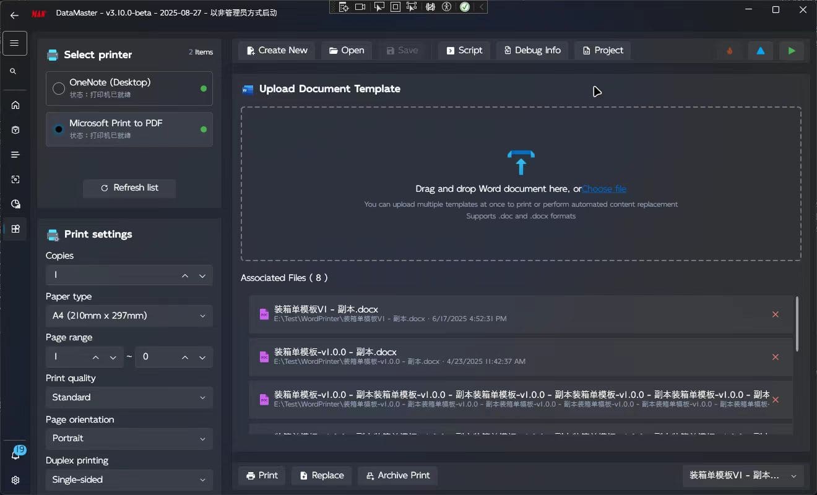Click Open in the toolbar
The height and width of the screenshot is (495, 817).
point(347,50)
